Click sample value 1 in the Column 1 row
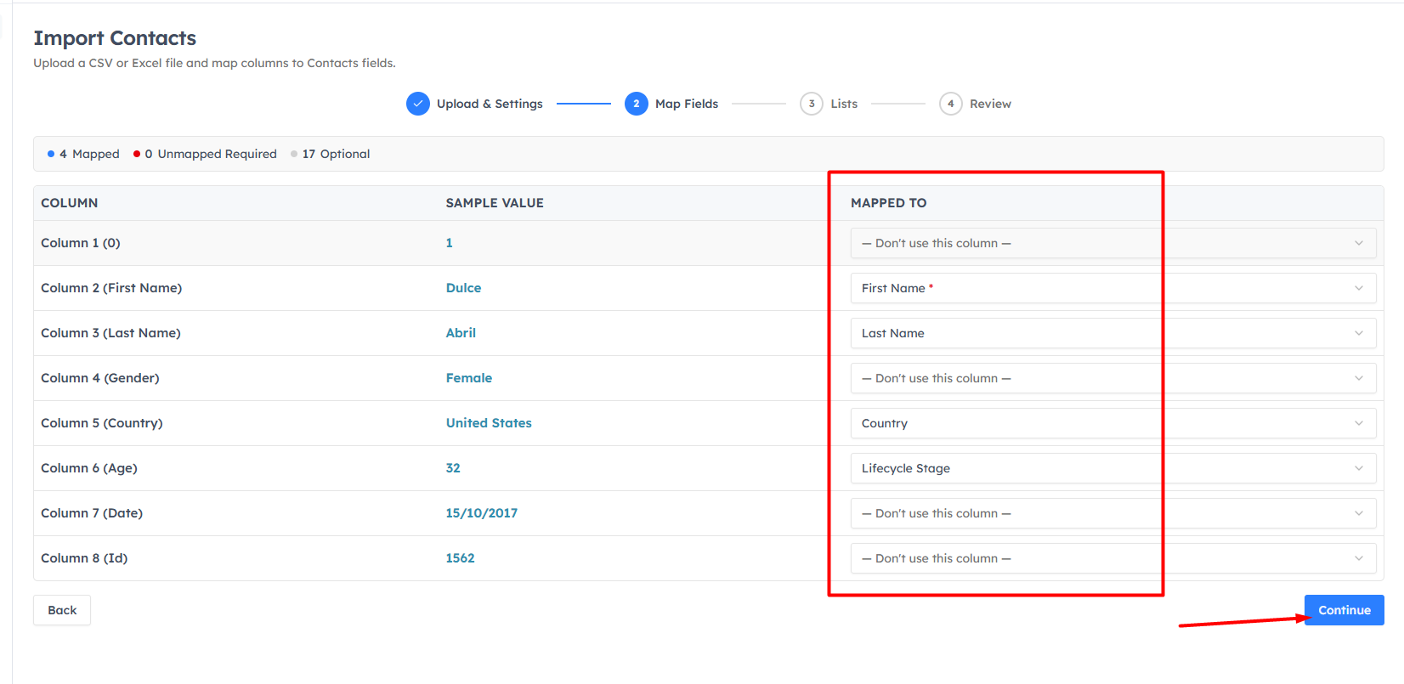This screenshot has height=684, width=1404. point(449,243)
